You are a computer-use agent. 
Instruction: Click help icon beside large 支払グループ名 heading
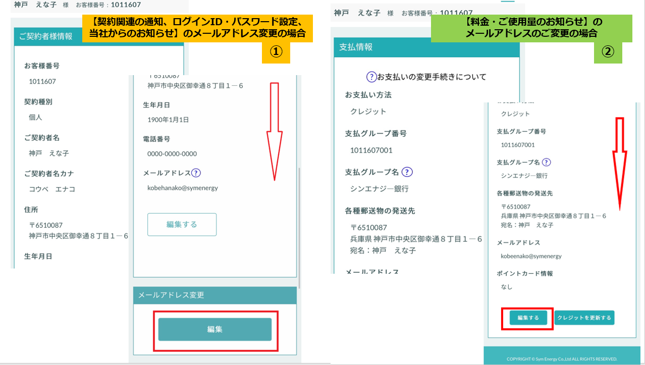[407, 172]
